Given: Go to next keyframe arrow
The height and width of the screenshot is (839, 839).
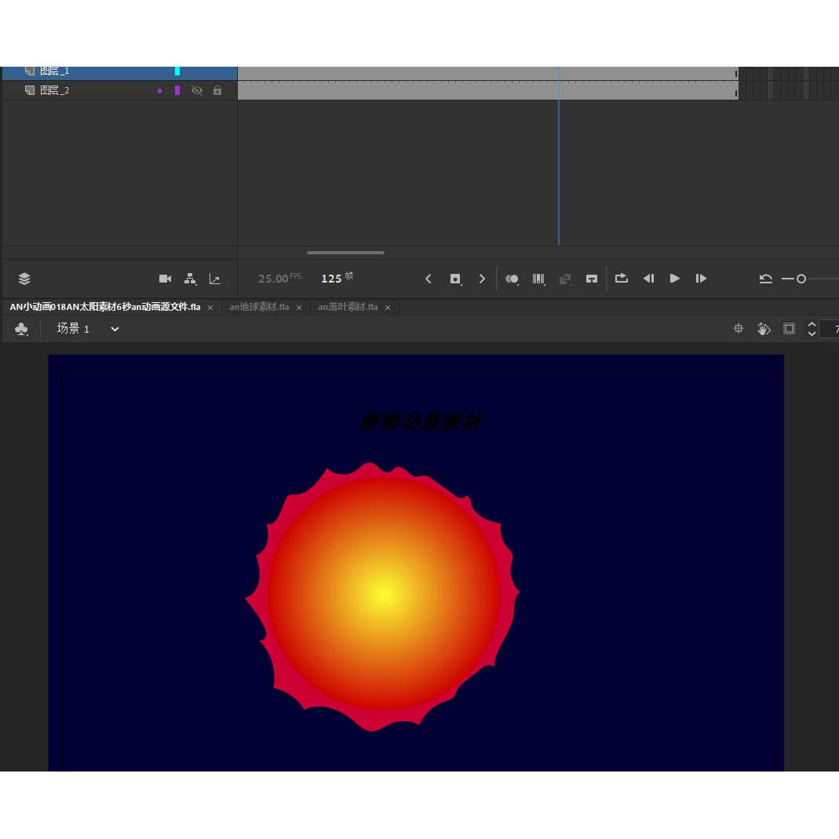Looking at the screenshot, I should tap(482, 279).
